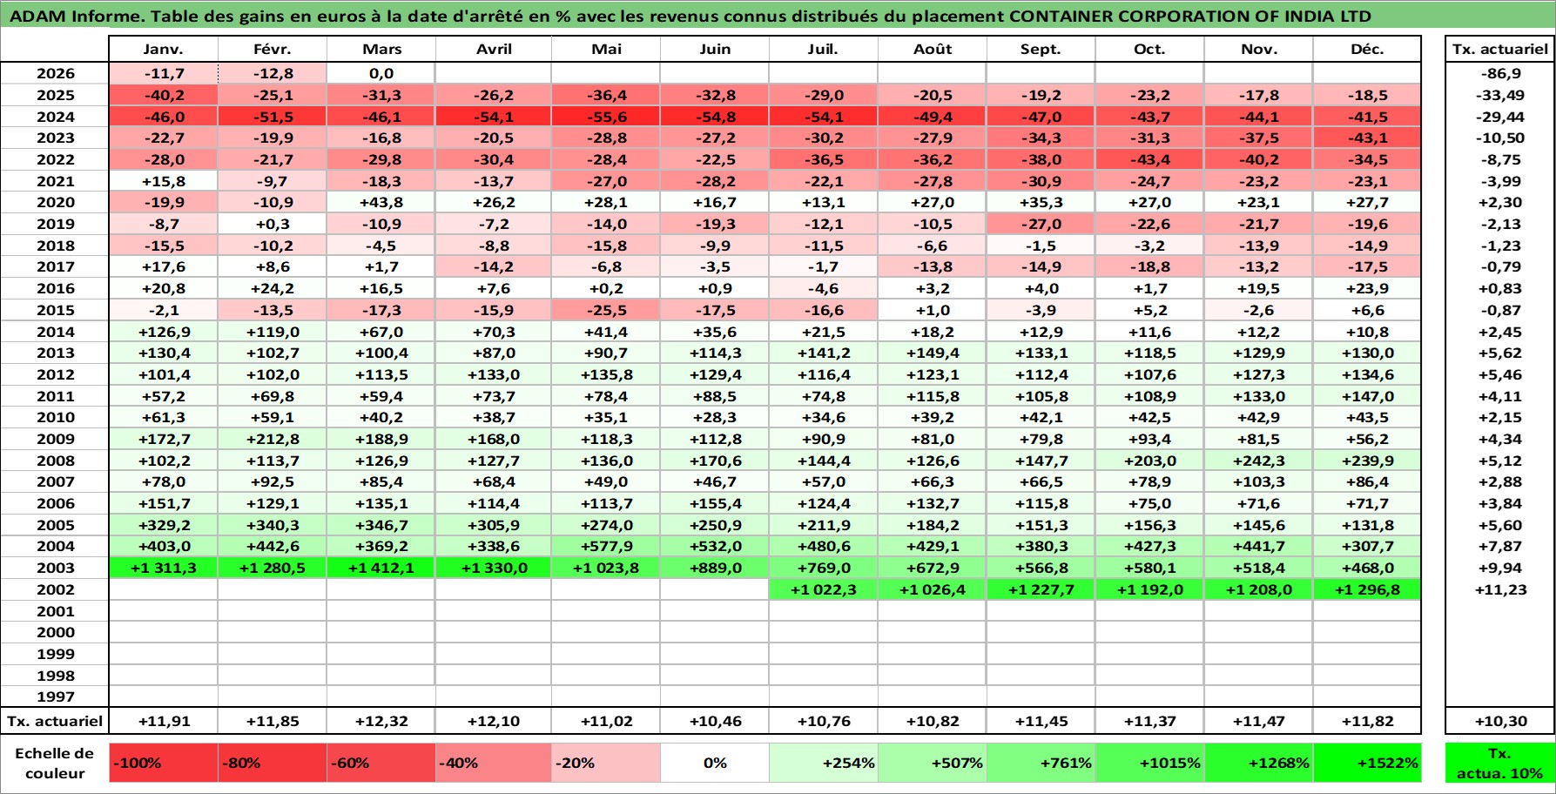This screenshot has height=794, width=1556.
Task: Click the 2014 year row label
Action: click(55, 332)
